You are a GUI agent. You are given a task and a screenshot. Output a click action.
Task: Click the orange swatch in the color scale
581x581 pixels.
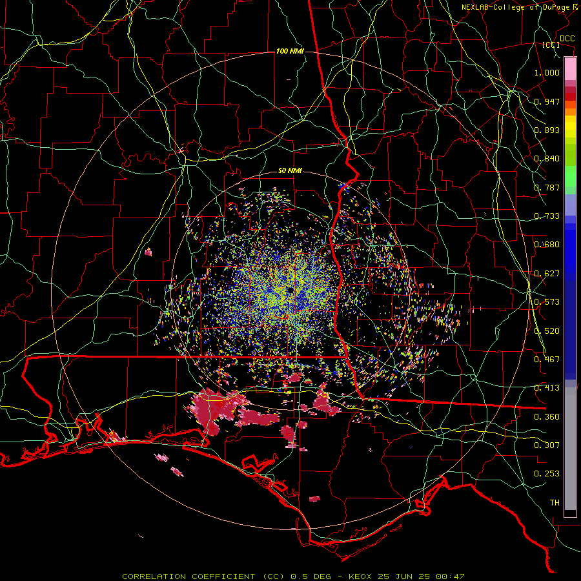[x=570, y=112]
